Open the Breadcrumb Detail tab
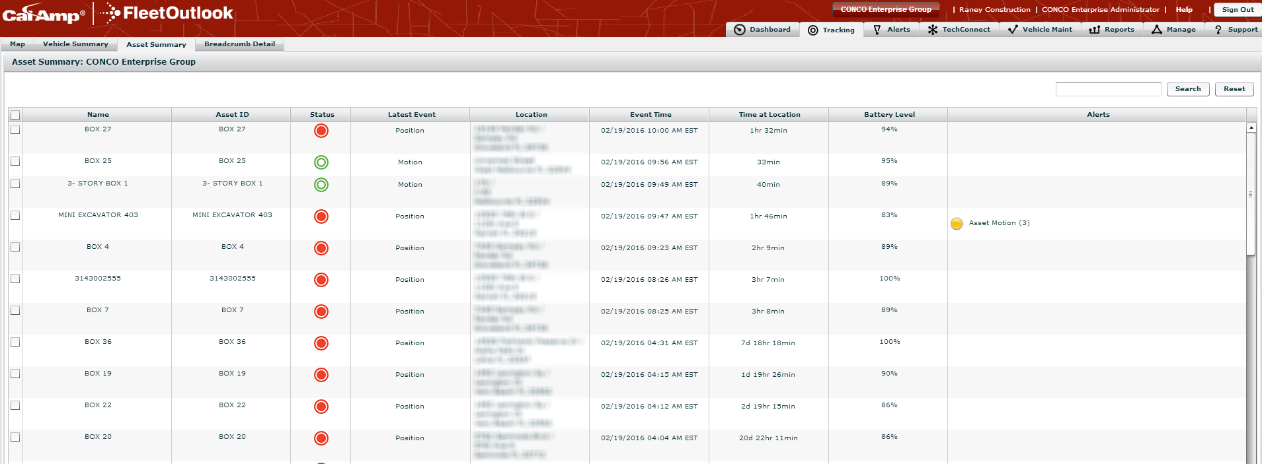The image size is (1262, 464). (x=239, y=44)
